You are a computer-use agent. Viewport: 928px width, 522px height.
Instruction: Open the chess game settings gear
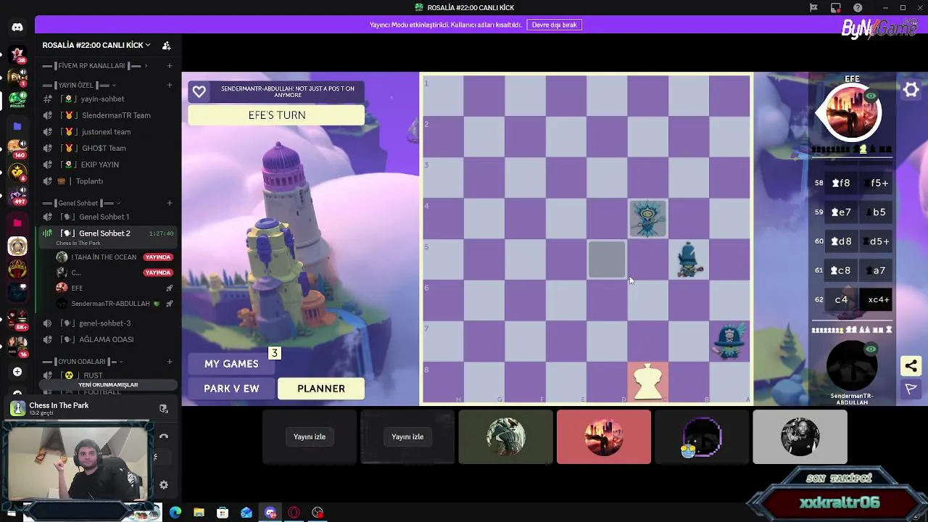(x=911, y=90)
